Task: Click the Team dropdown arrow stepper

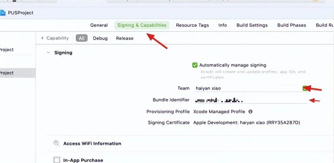Action: (305, 88)
